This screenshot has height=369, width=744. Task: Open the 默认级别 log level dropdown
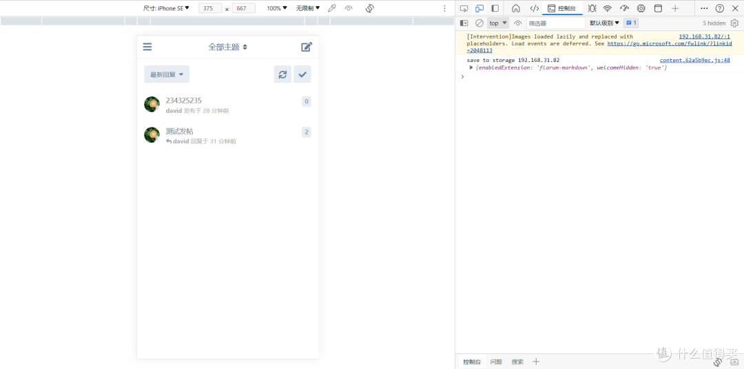pyautogui.click(x=605, y=23)
